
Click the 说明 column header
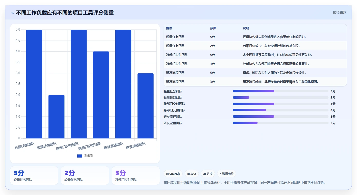click(x=246, y=28)
